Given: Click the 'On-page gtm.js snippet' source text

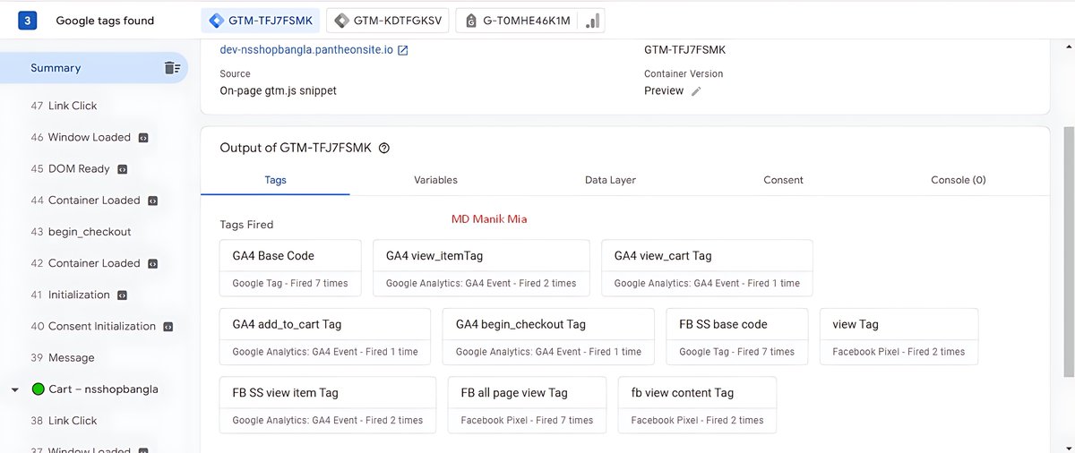Looking at the screenshot, I should click(x=278, y=90).
